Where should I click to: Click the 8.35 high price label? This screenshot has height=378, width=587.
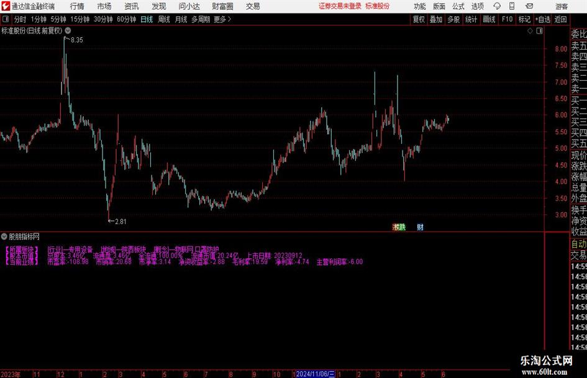[x=77, y=40]
